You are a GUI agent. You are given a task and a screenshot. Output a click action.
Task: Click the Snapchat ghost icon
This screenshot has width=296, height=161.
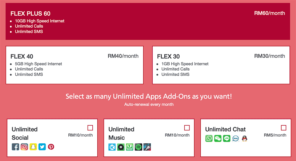[x=33, y=147]
